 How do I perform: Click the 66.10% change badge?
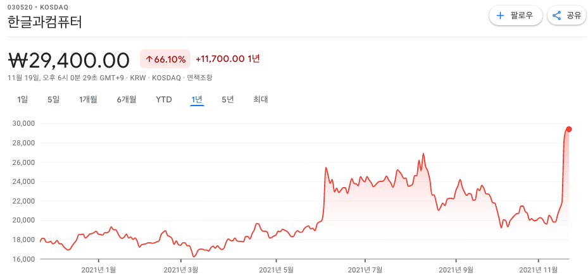[165, 59]
